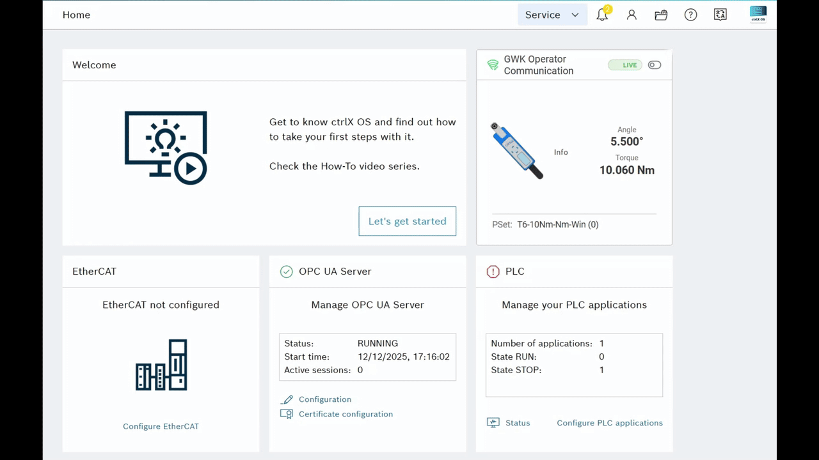Click the EtherCAT building blocks icon

click(x=161, y=365)
